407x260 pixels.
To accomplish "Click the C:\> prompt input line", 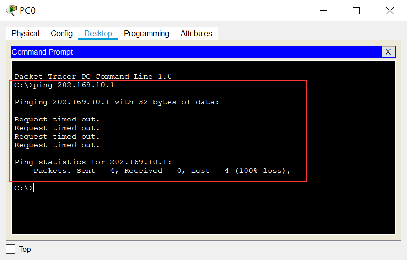I will click(24, 188).
